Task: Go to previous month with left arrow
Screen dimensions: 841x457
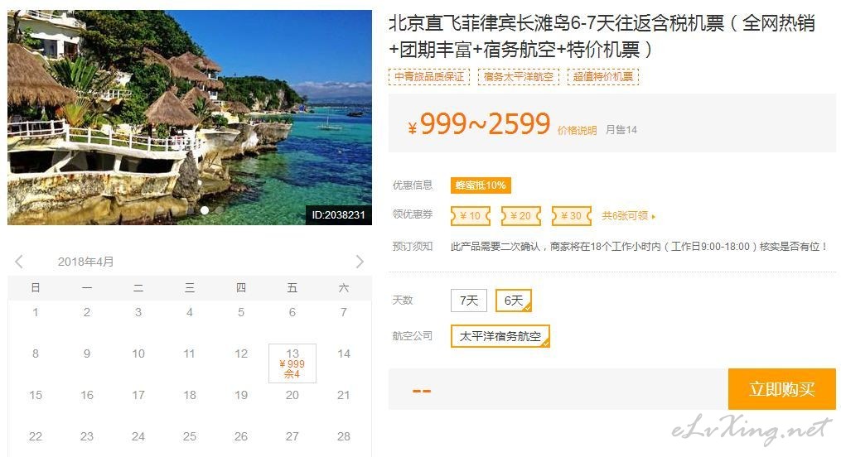Action: point(19,262)
